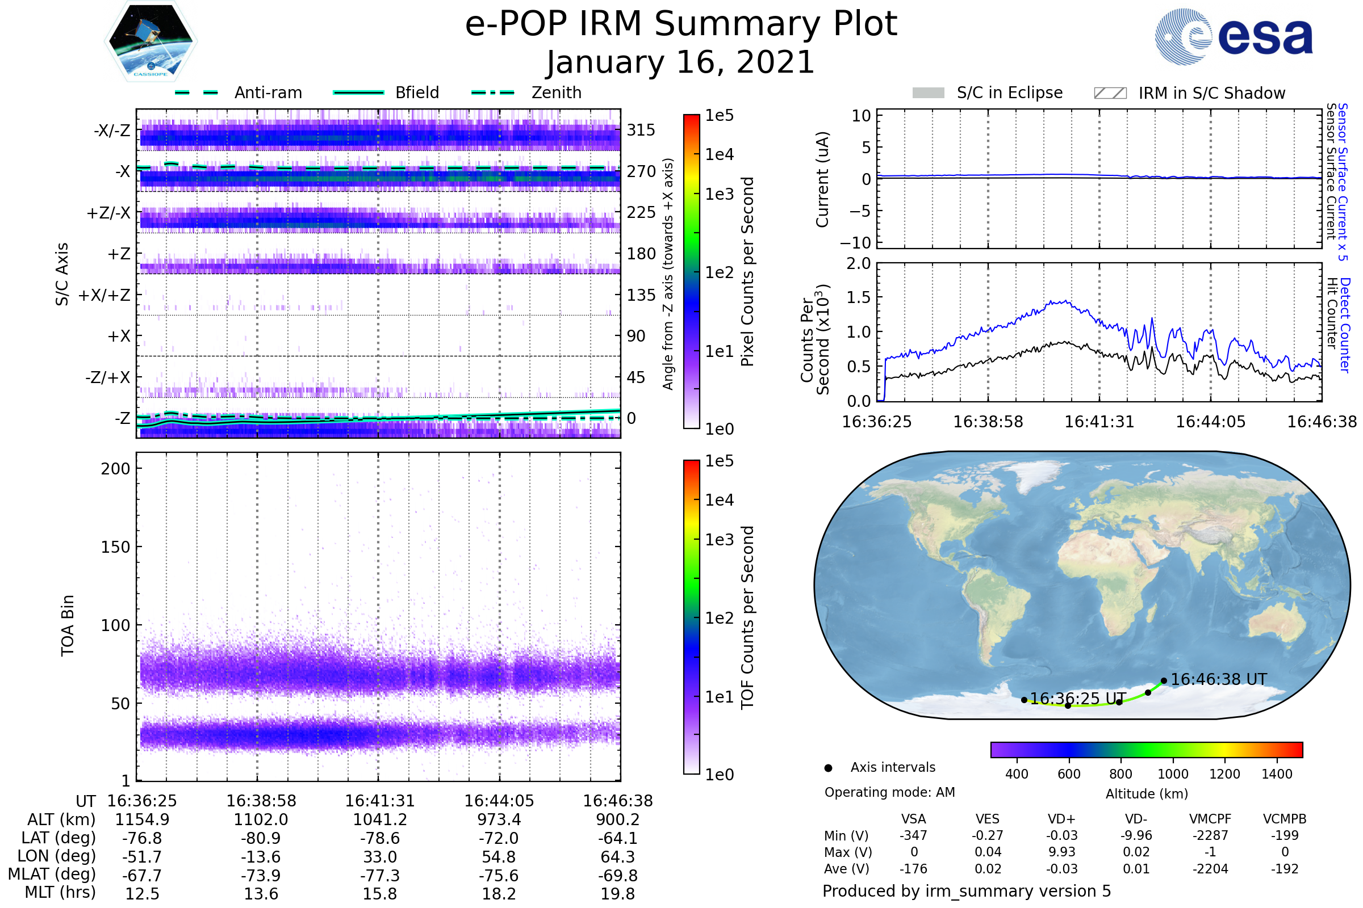Click the Pixel Counts per Second colorbar
Screen dimensions: 1363x908
pyautogui.click(x=691, y=271)
